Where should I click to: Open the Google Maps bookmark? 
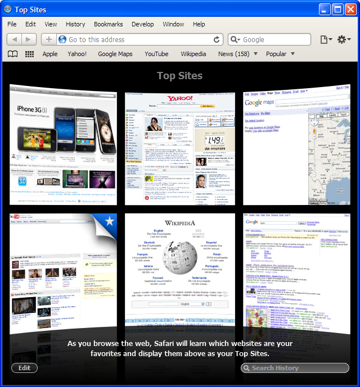tap(115, 54)
